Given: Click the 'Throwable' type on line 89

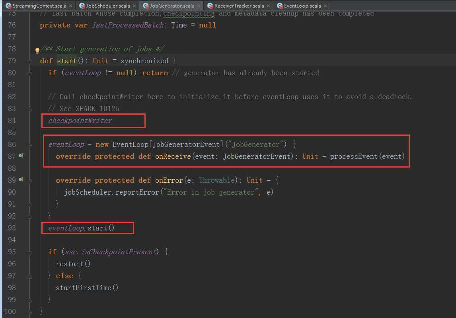Looking at the screenshot, I should click(x=217, y=180).
